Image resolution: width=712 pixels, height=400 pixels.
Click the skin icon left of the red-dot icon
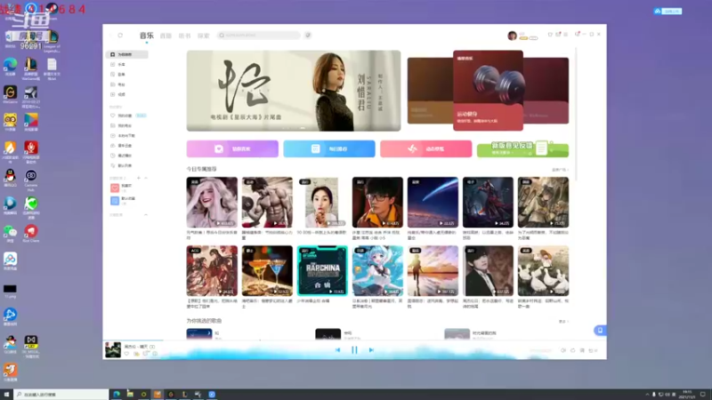550,35
